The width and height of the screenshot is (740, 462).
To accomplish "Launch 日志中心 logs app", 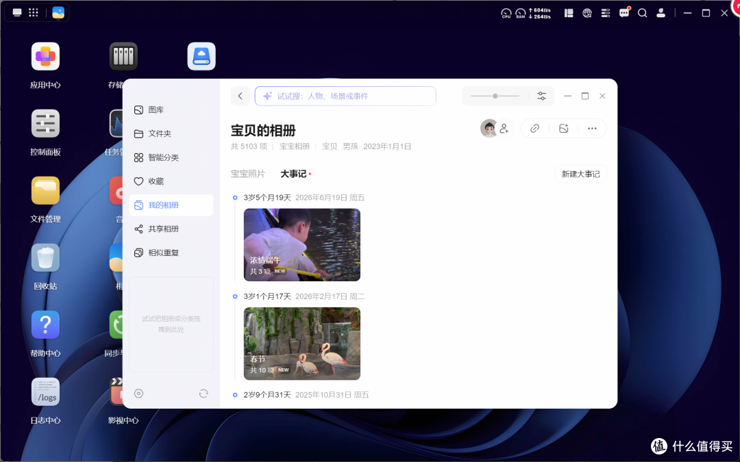I will click(x=45, y=392).
